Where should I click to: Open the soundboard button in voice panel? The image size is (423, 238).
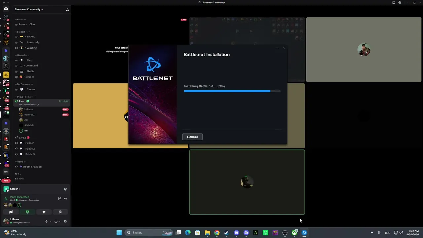click(x=60, y=212)
